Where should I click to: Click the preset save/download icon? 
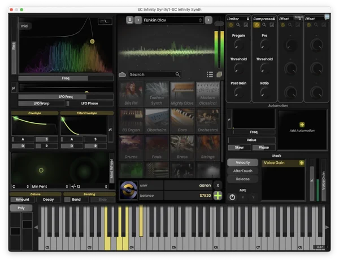pos(130,20)
